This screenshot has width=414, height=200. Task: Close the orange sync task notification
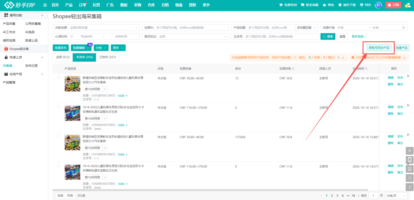tap(343, 58)
